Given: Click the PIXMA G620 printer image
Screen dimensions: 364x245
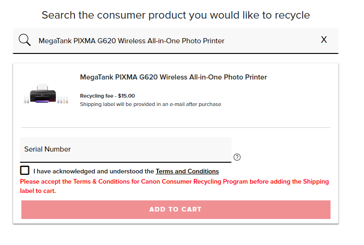Looking at the screenshot, I should coord(43,95).
